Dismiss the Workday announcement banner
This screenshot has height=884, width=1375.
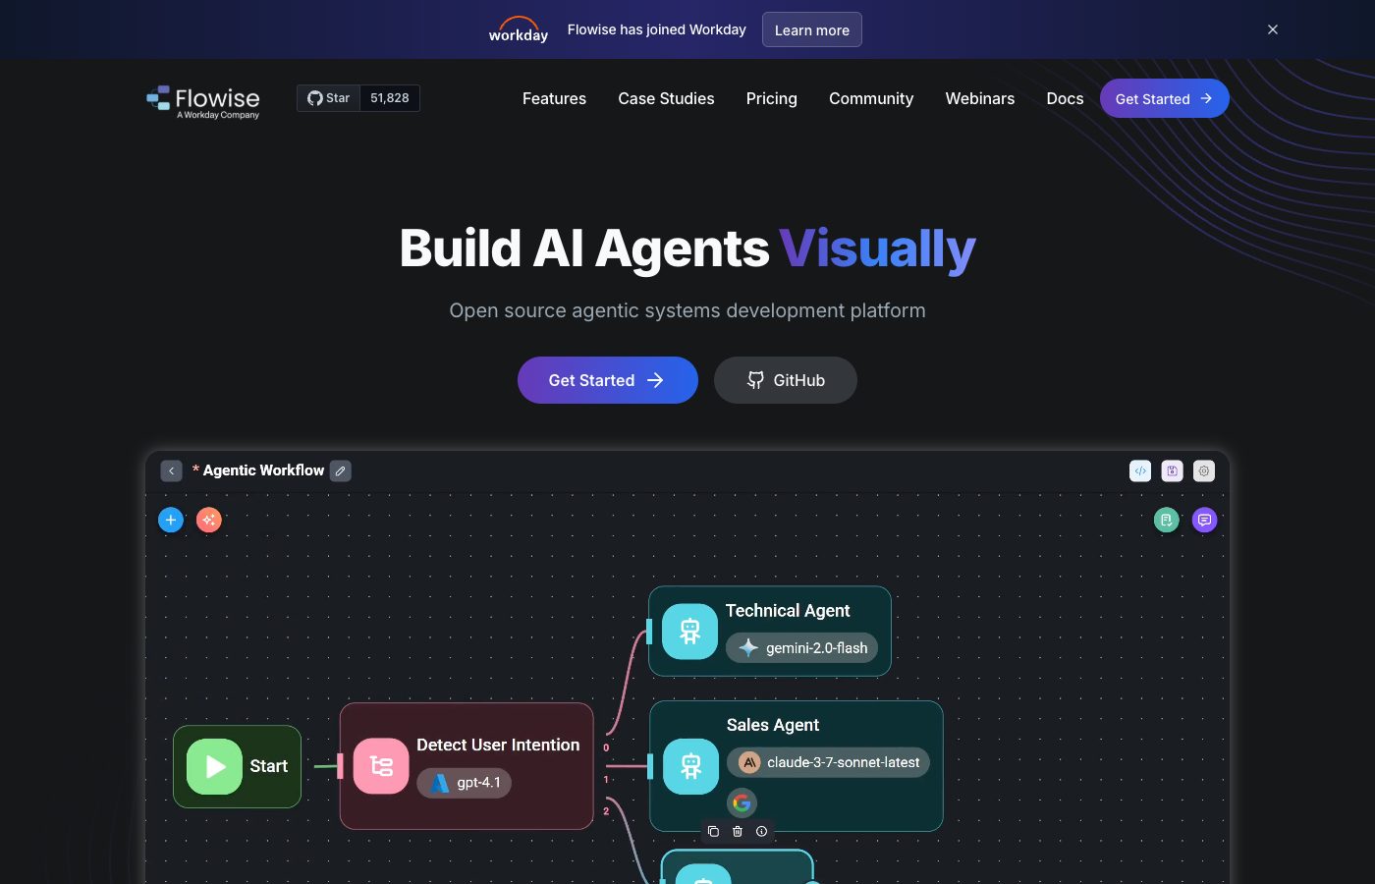pos(1272,29)
